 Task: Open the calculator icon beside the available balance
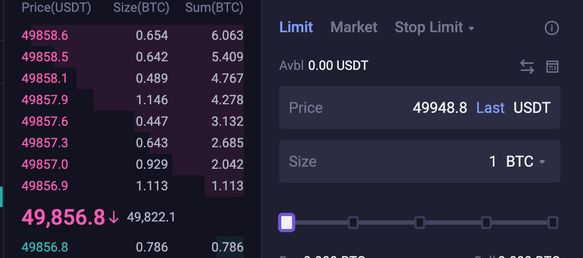(x=552, y=67)
